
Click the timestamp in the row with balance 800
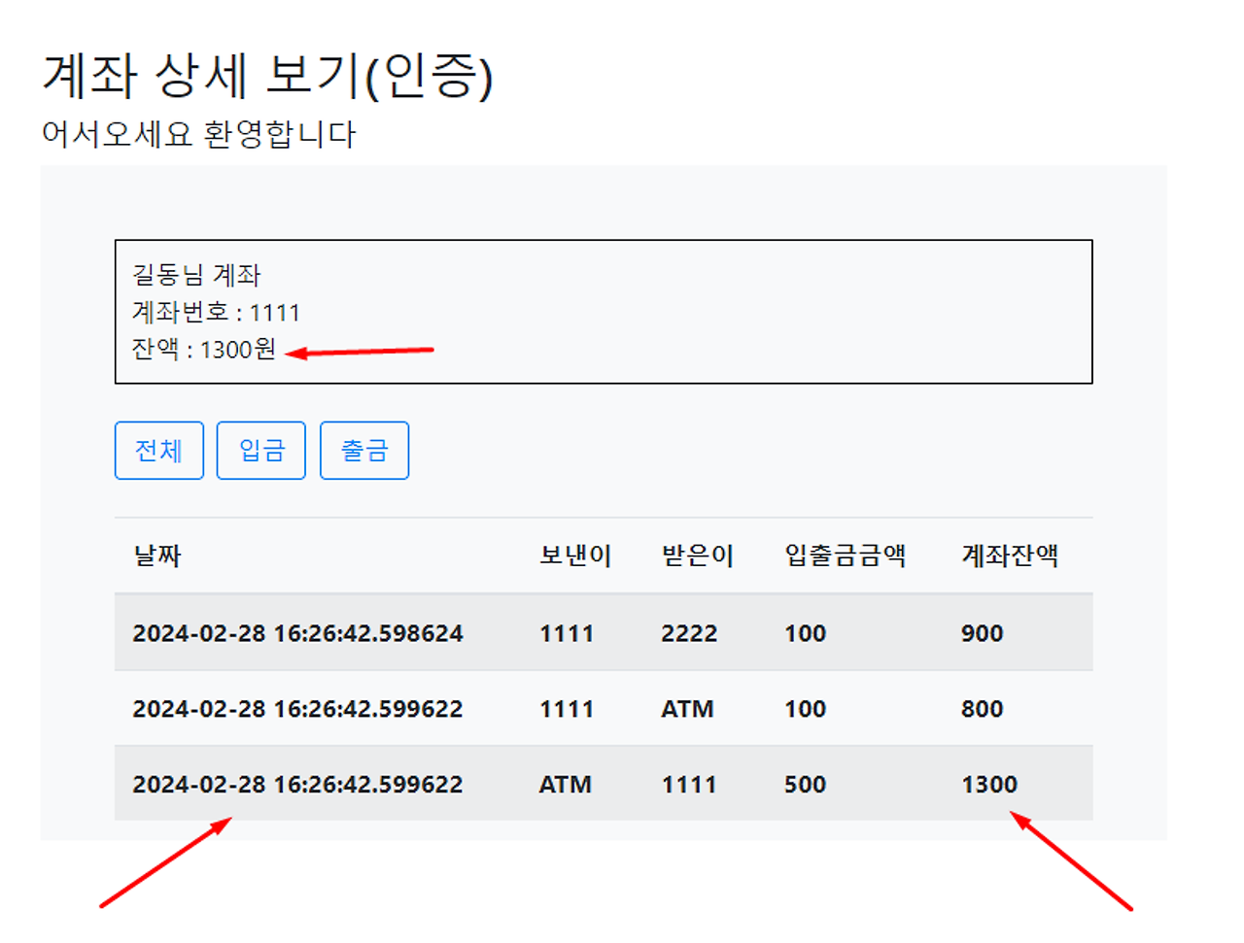click(298, 709)
